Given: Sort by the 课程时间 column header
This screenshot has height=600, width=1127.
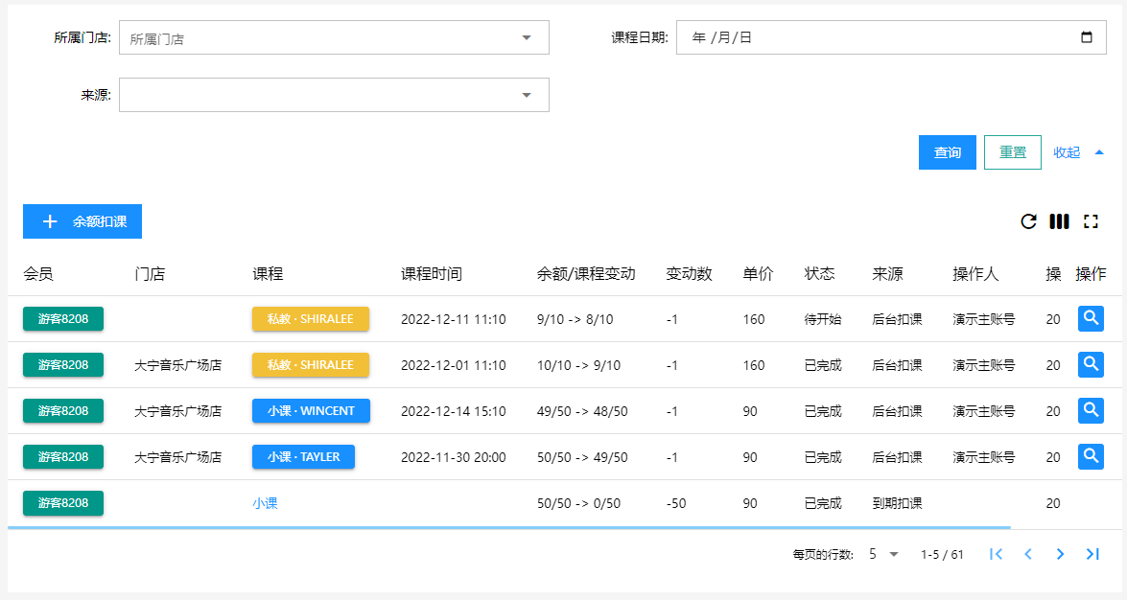Looking at the screenshot, I should [x=431, y=273].
